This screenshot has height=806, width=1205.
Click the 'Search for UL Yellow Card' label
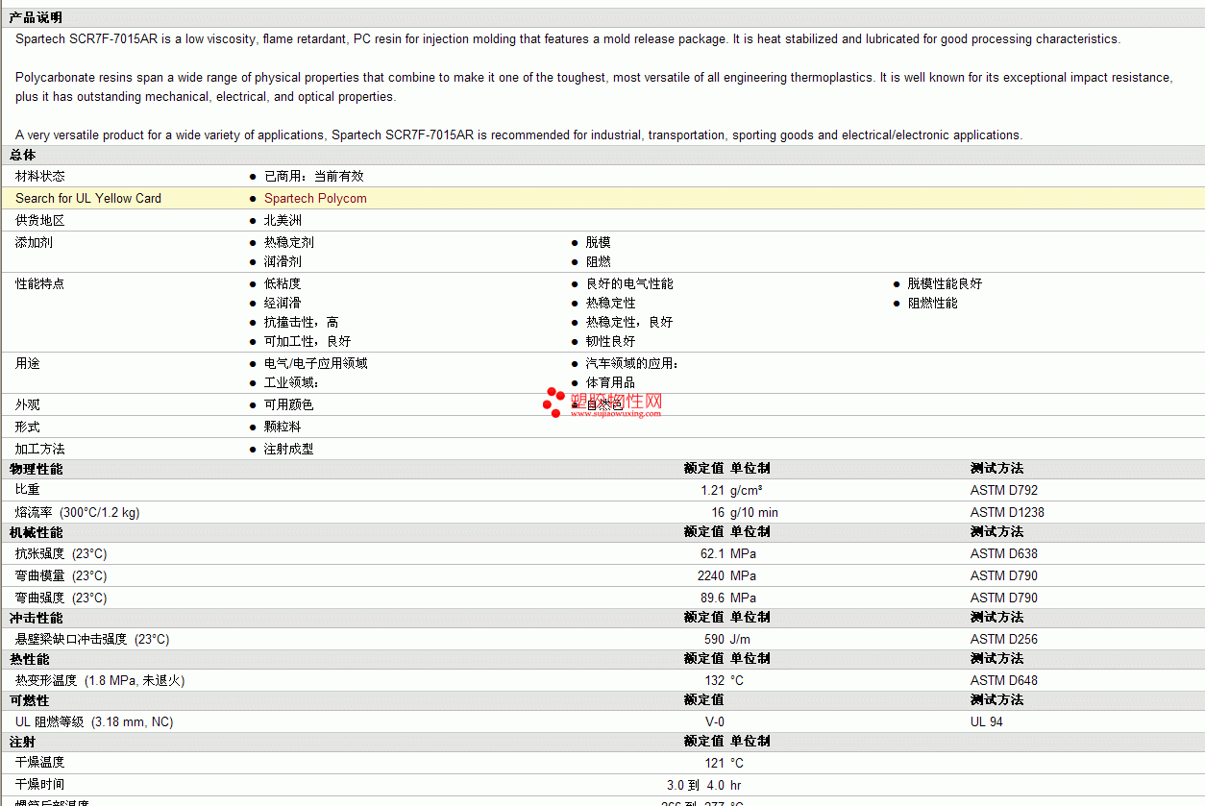(x=88, y=198)
